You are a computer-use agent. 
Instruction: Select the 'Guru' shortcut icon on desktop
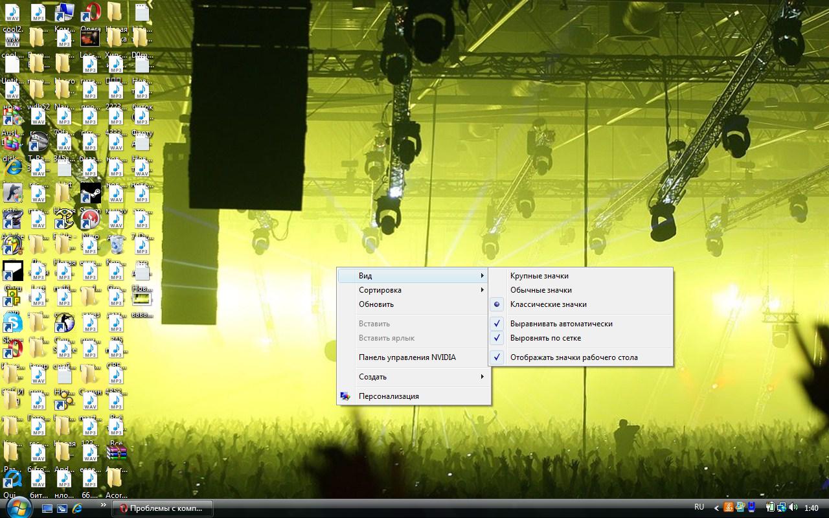pos(12,271)
